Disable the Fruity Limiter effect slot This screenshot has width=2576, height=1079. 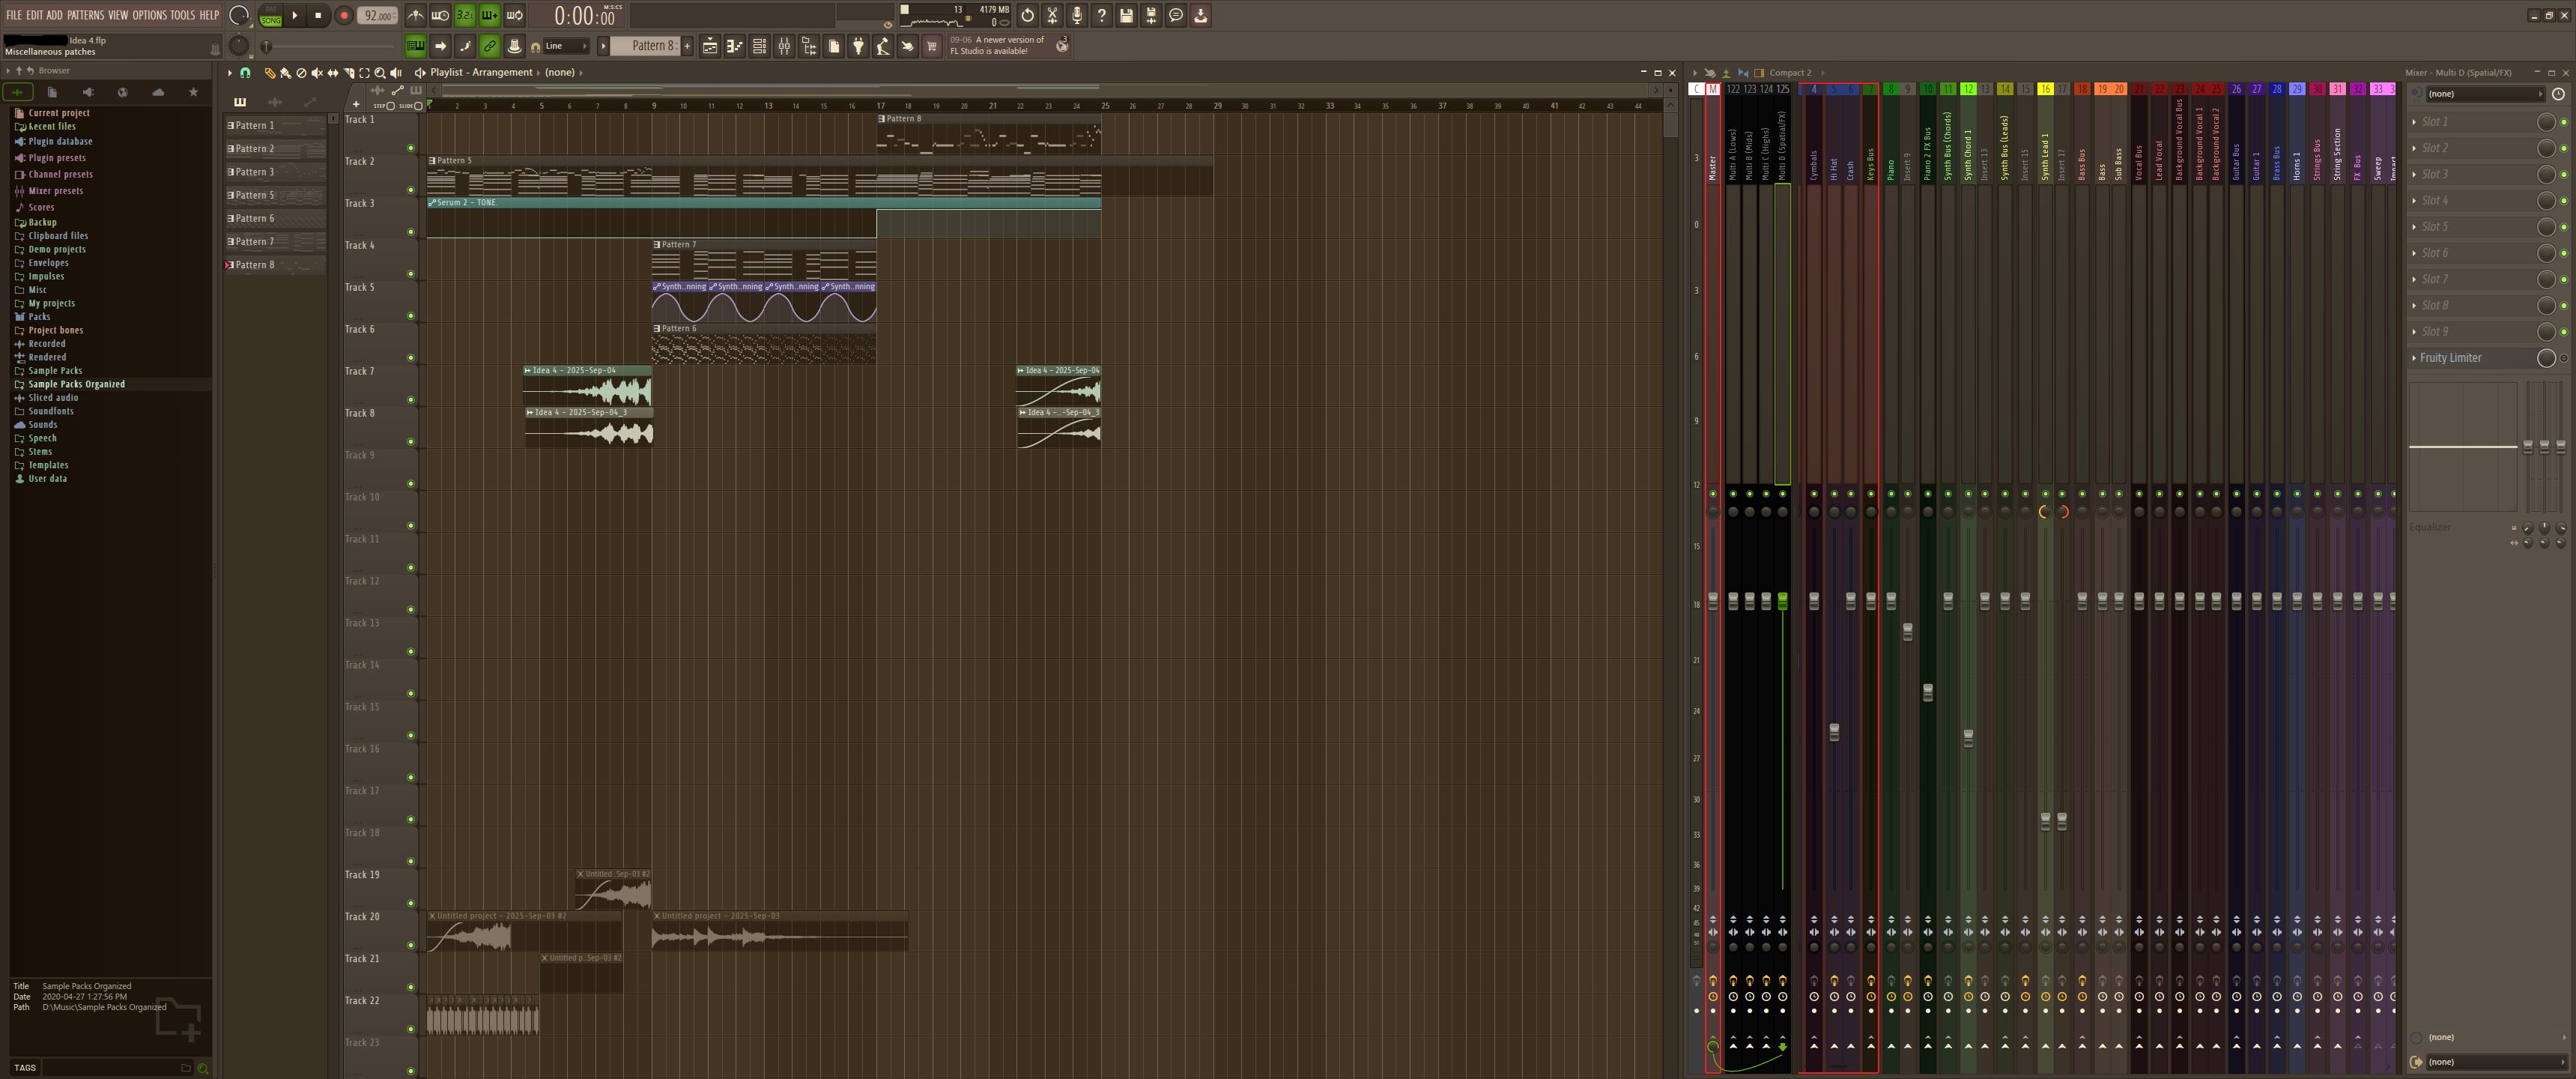(x=2563, y=358)
